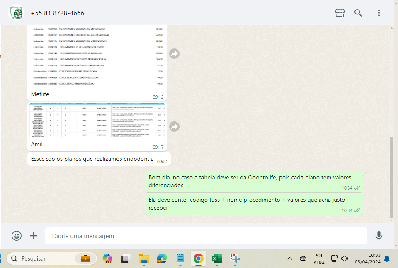Open the Amil table image
This screenshot has width=398, height=268.
click(97, 121)
